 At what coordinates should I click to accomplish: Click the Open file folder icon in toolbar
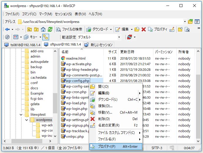(137, 29)
